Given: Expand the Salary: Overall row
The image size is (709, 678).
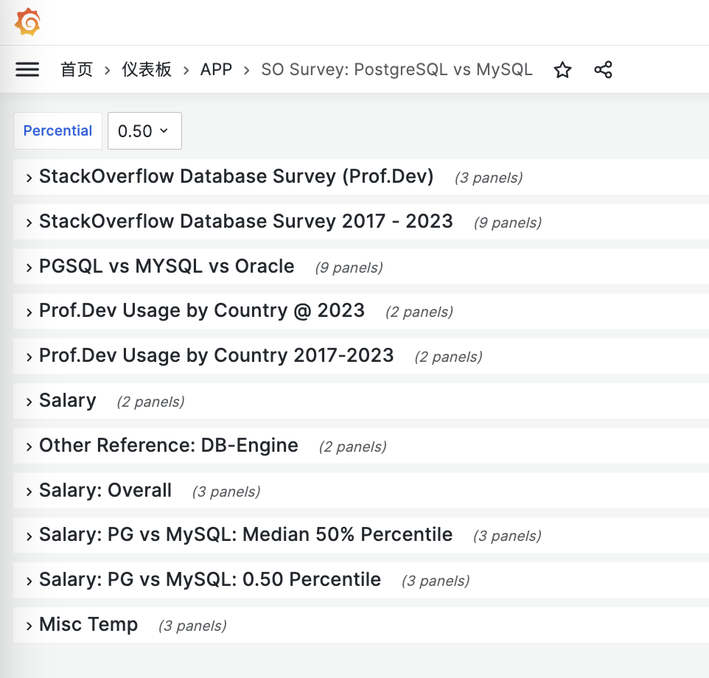Looking at the screenshot, I should tap(105, 491).
